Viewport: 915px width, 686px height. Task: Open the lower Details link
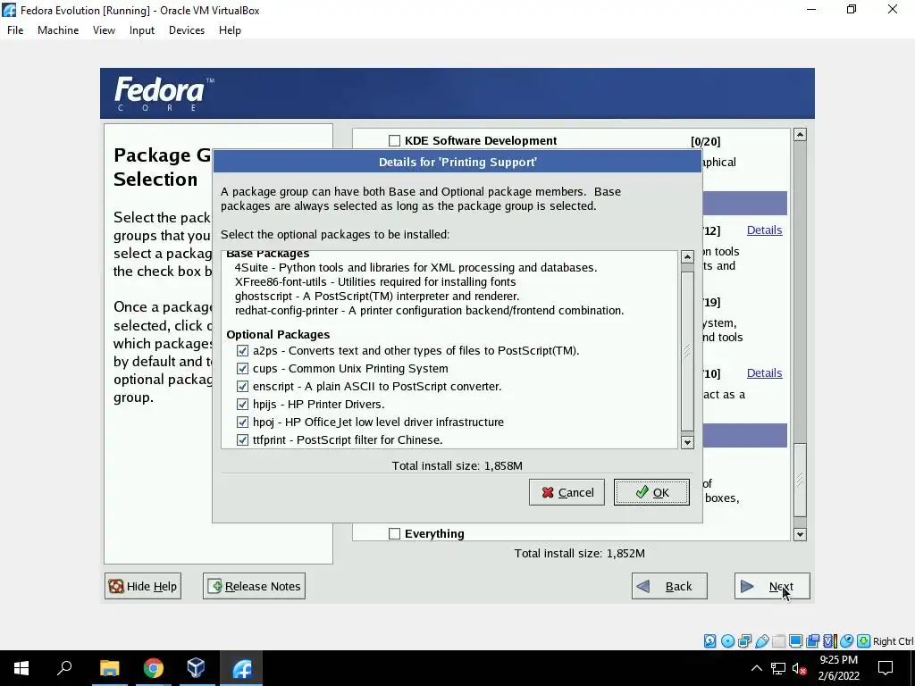tap(764, 372)
